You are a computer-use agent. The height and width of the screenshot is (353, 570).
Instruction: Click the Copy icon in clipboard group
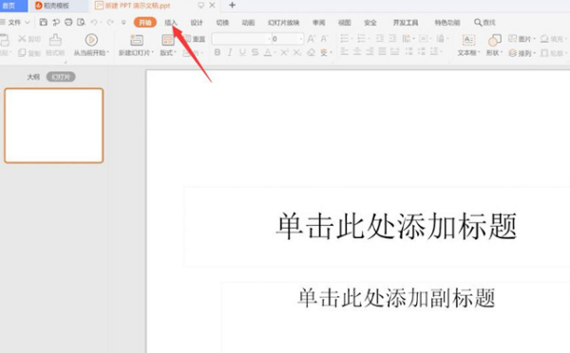pos(22,52)
